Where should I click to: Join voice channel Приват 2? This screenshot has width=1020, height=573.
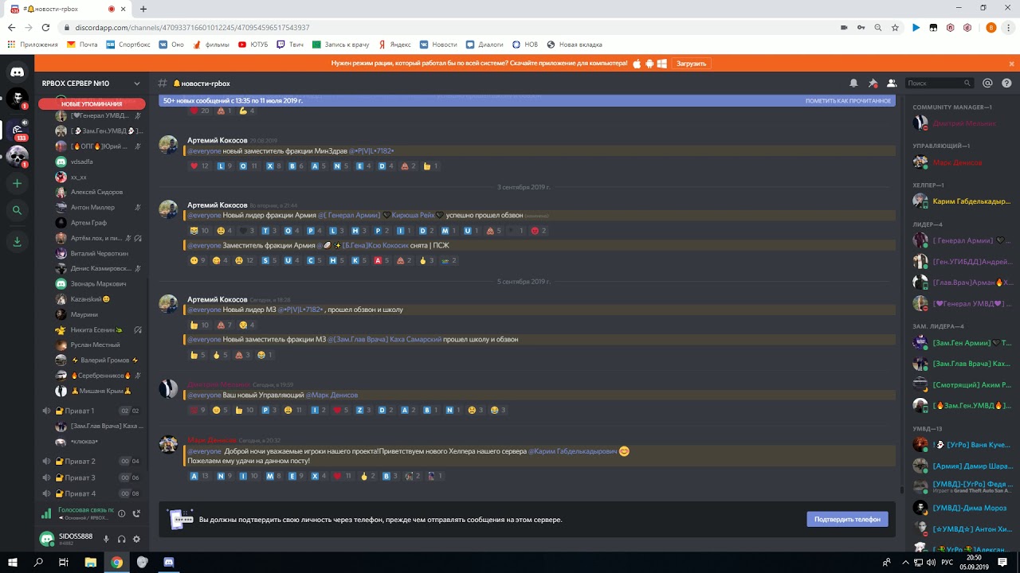pyautogui.click(x=92, y=461)
